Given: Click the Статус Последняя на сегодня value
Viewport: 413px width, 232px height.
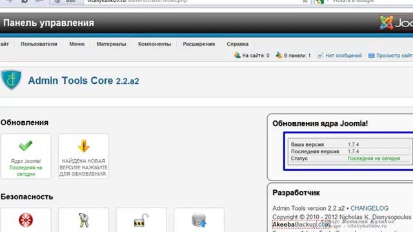Looking at the screenshot, I should point(374,159).
